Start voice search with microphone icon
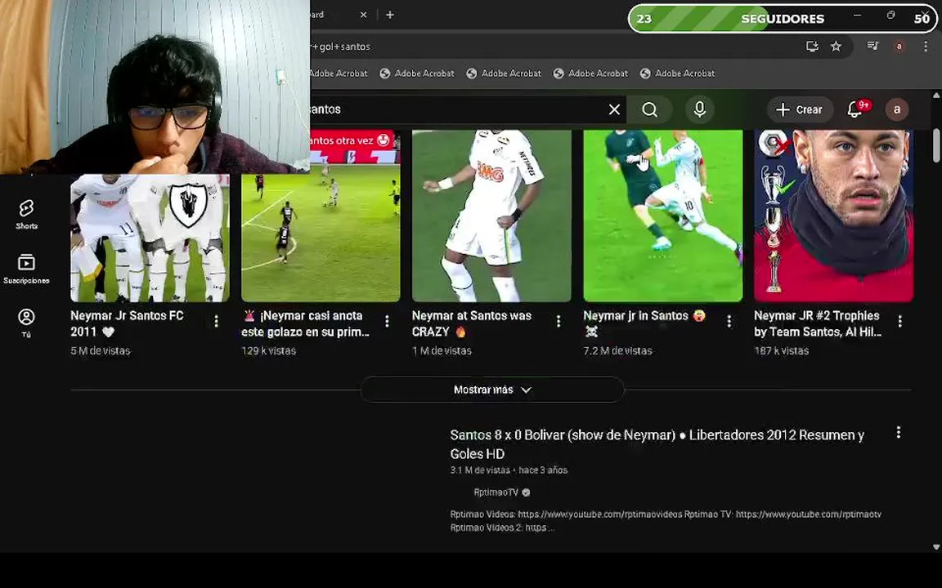This screenshot has height=588, width=942. [699, 109]
